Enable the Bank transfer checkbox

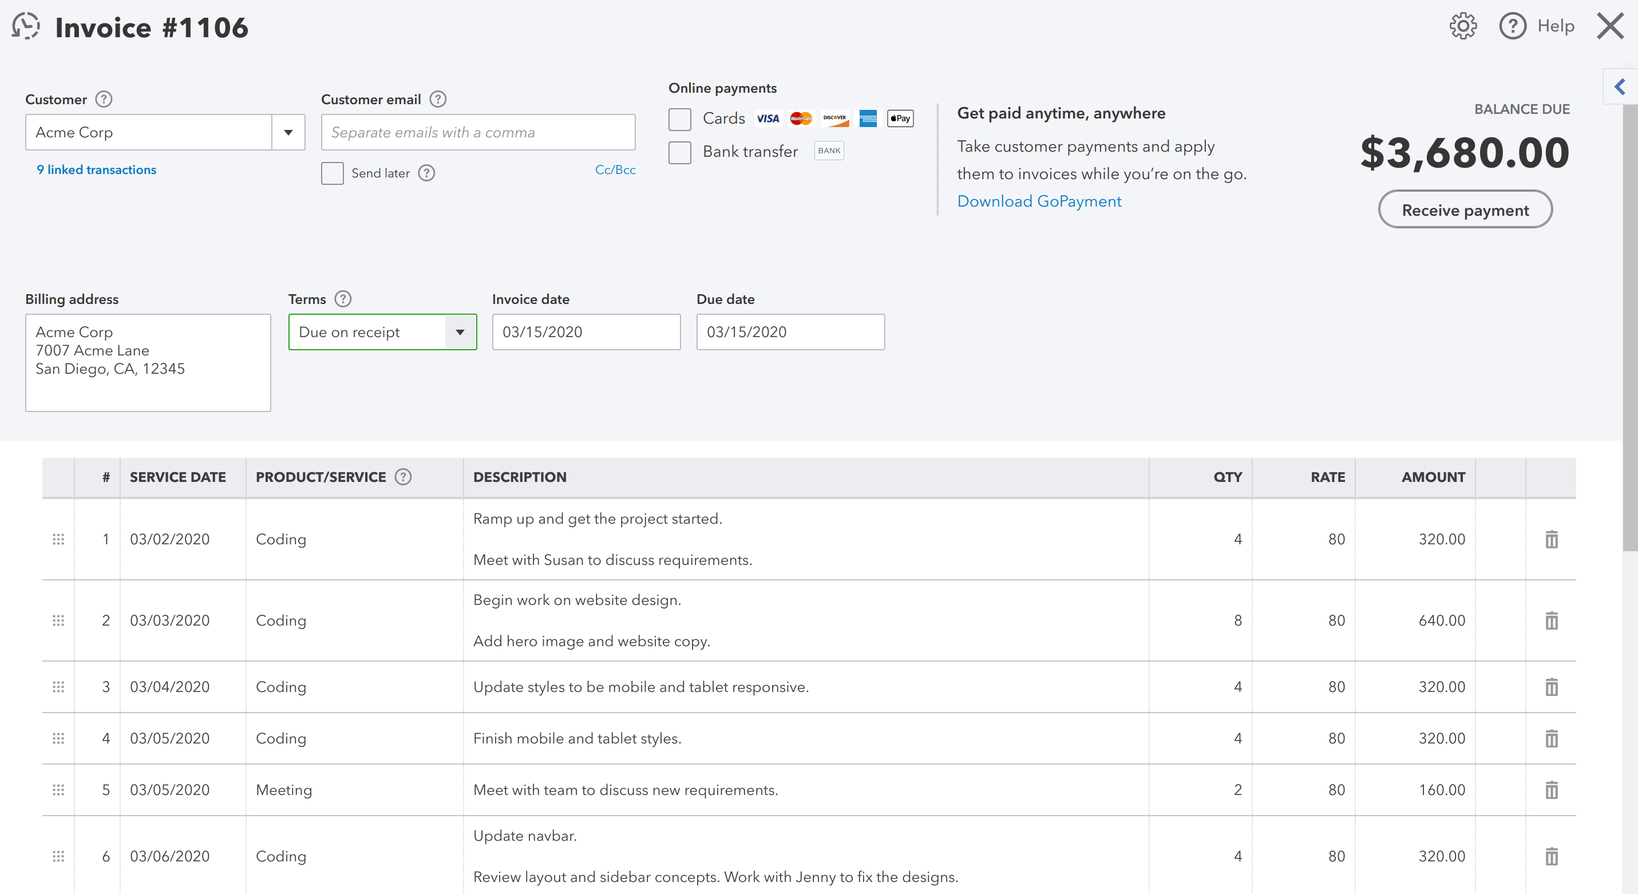click(680, 152)
